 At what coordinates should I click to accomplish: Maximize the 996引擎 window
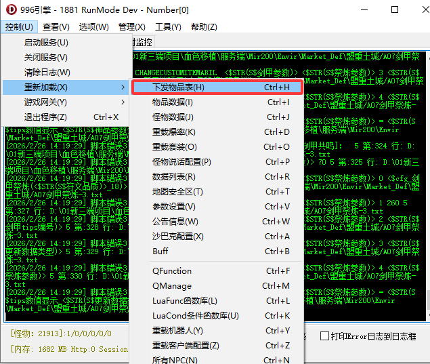click(391, 9)
